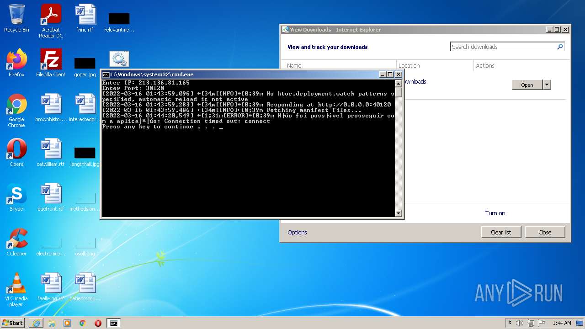Click the network tray icon
The width and height of the screenshot is (585, 329).
[531, 323]
